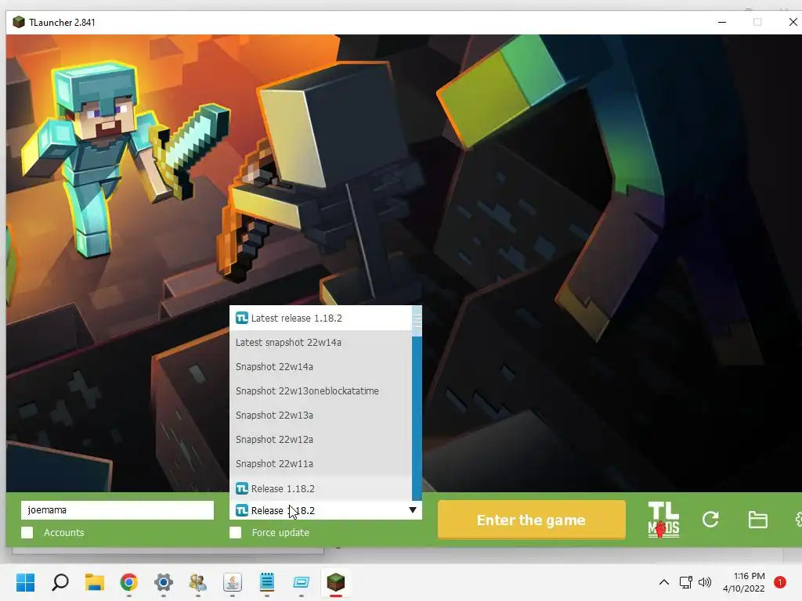
Task: Click the version list scrollbar thumb
Action: (417, 322)
